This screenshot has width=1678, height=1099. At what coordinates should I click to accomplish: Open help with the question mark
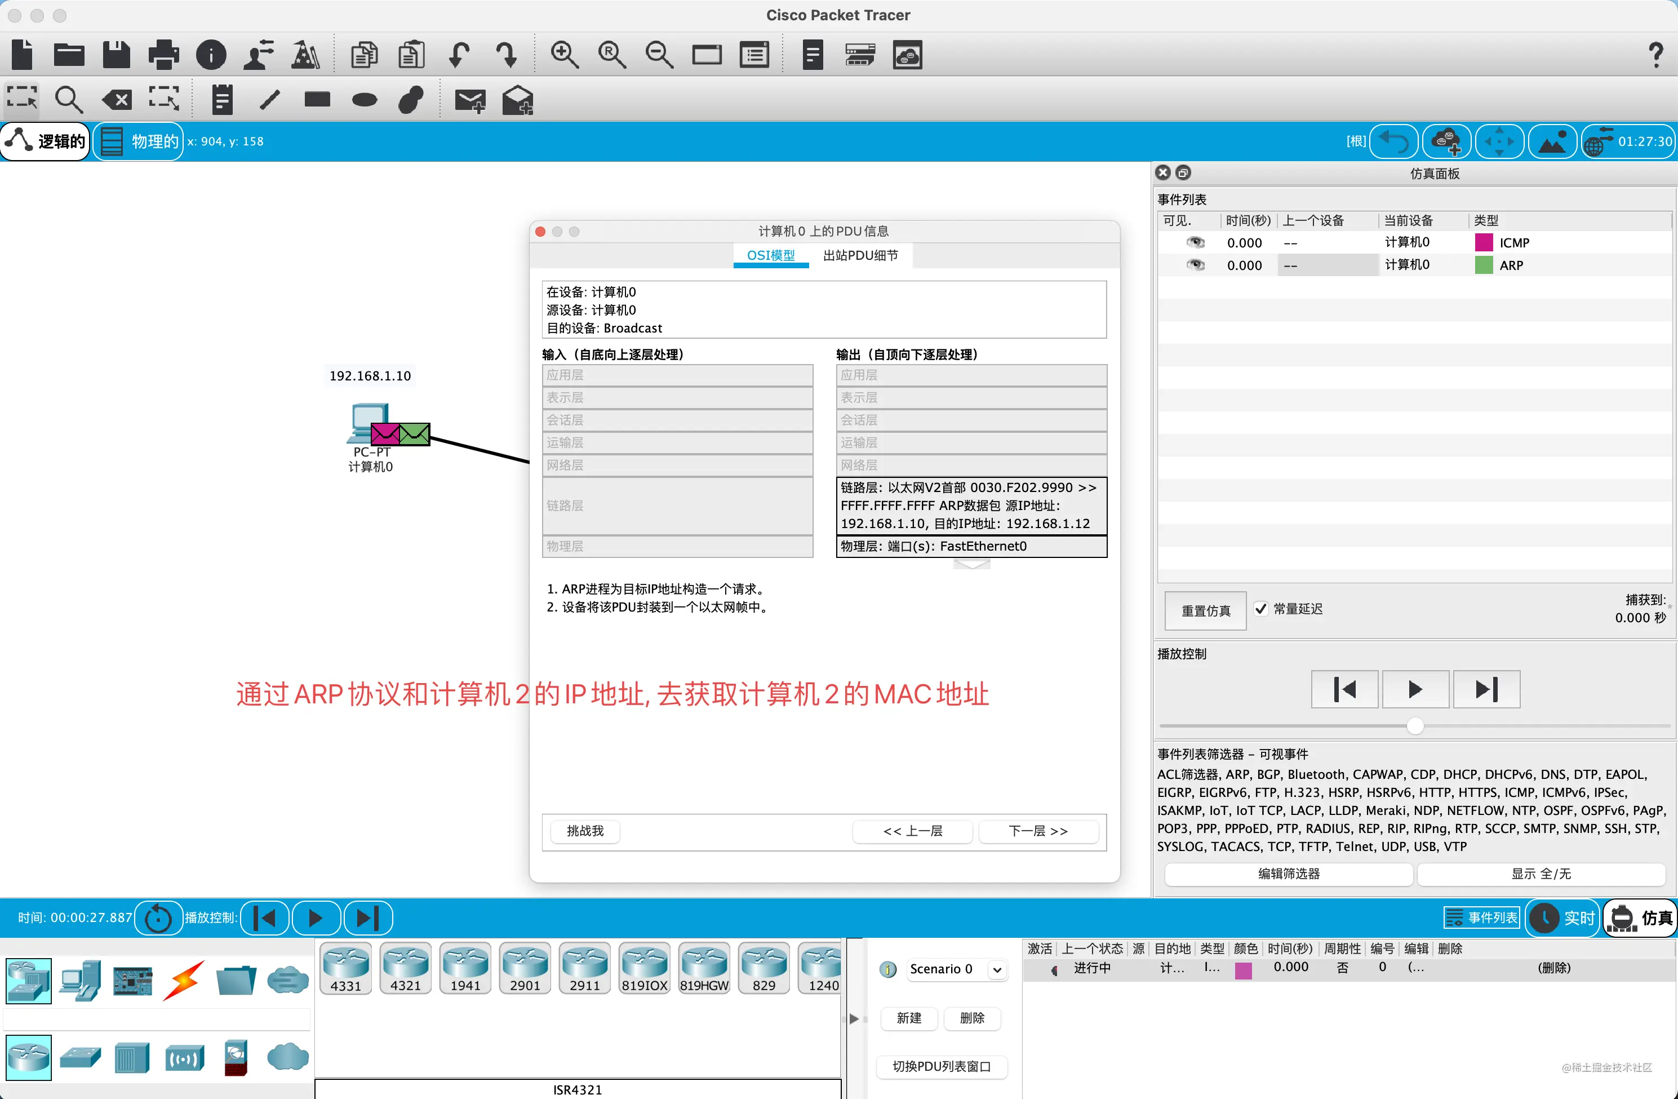(x=1656, y=54)
